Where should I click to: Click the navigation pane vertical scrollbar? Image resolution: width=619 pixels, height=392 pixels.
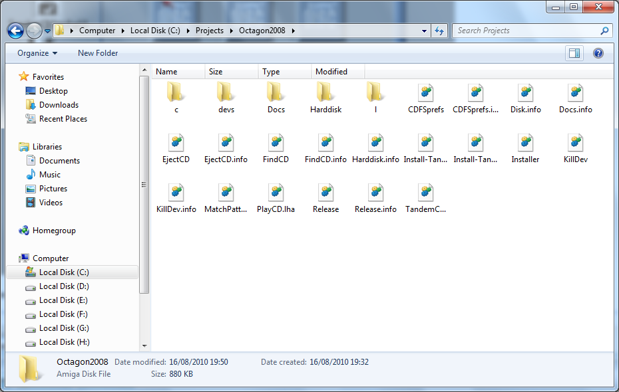point(144,186)
